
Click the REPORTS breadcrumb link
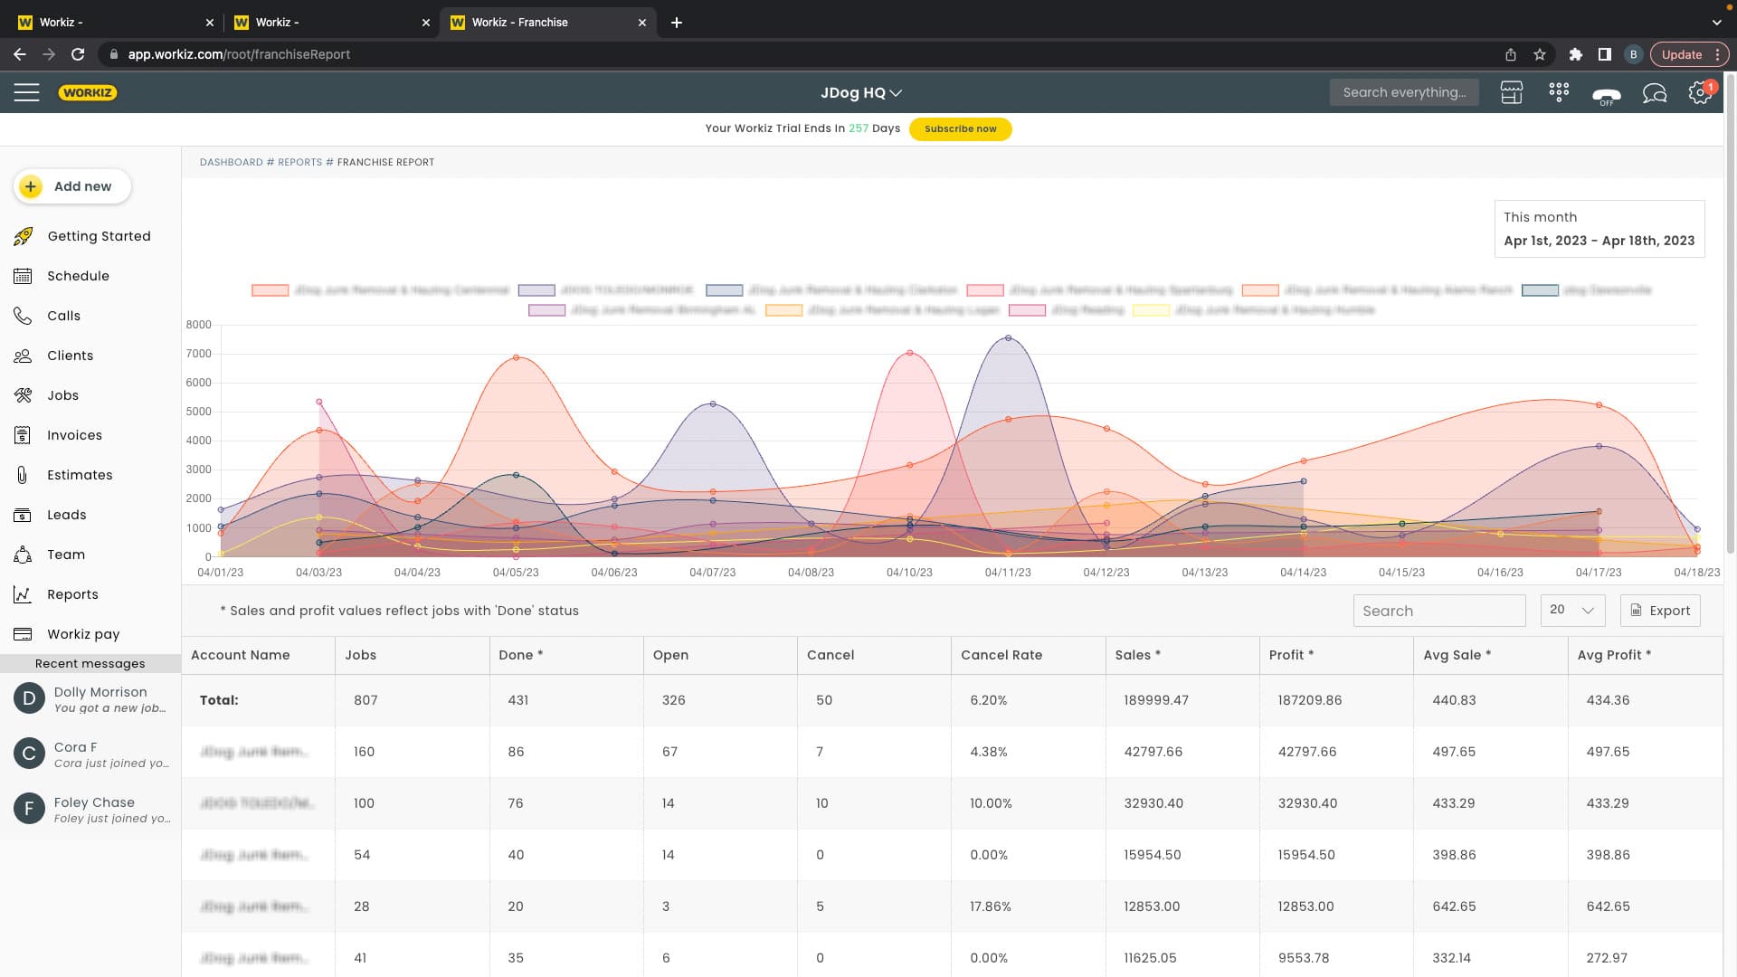[299, 163]
